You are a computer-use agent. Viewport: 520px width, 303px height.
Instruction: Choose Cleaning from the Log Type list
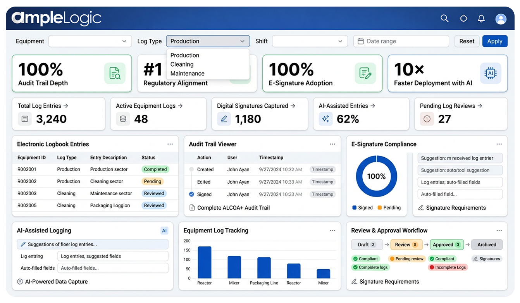pos(182,64)
